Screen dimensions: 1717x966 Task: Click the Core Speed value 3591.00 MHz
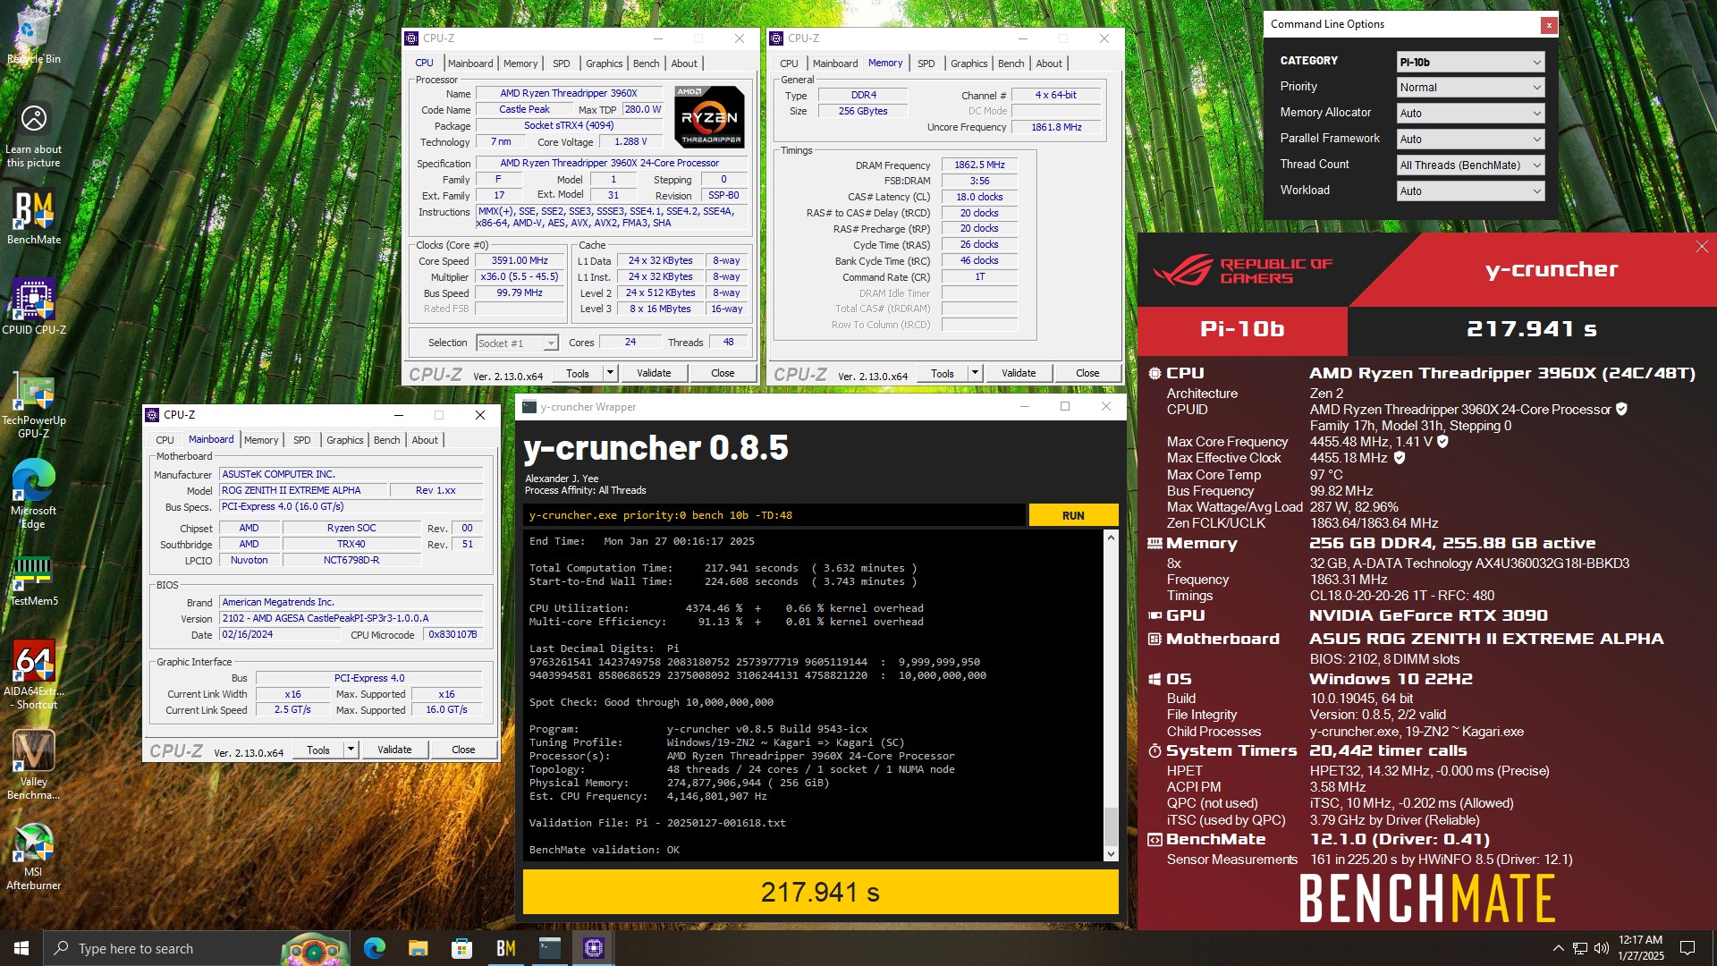520,260
